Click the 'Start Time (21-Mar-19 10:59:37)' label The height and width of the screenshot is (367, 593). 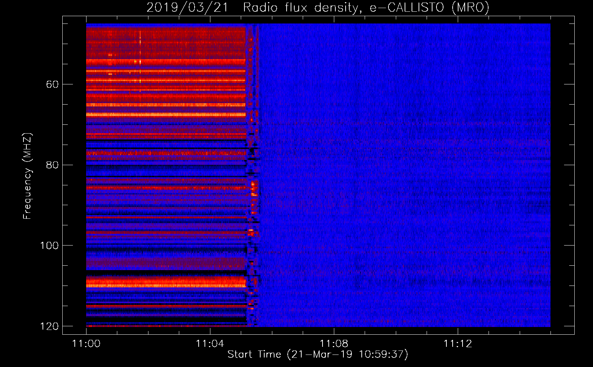[318, 355]
